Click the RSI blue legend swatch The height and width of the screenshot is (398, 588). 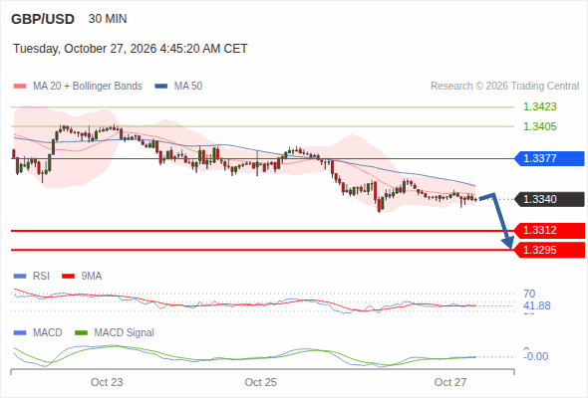tap(20, 277)
